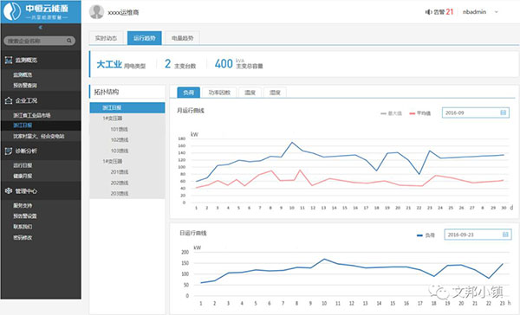Select 102馈线 in the topology tree
Image resolution: width=520 pixels, height=315 pixels.
click(120, 140)
